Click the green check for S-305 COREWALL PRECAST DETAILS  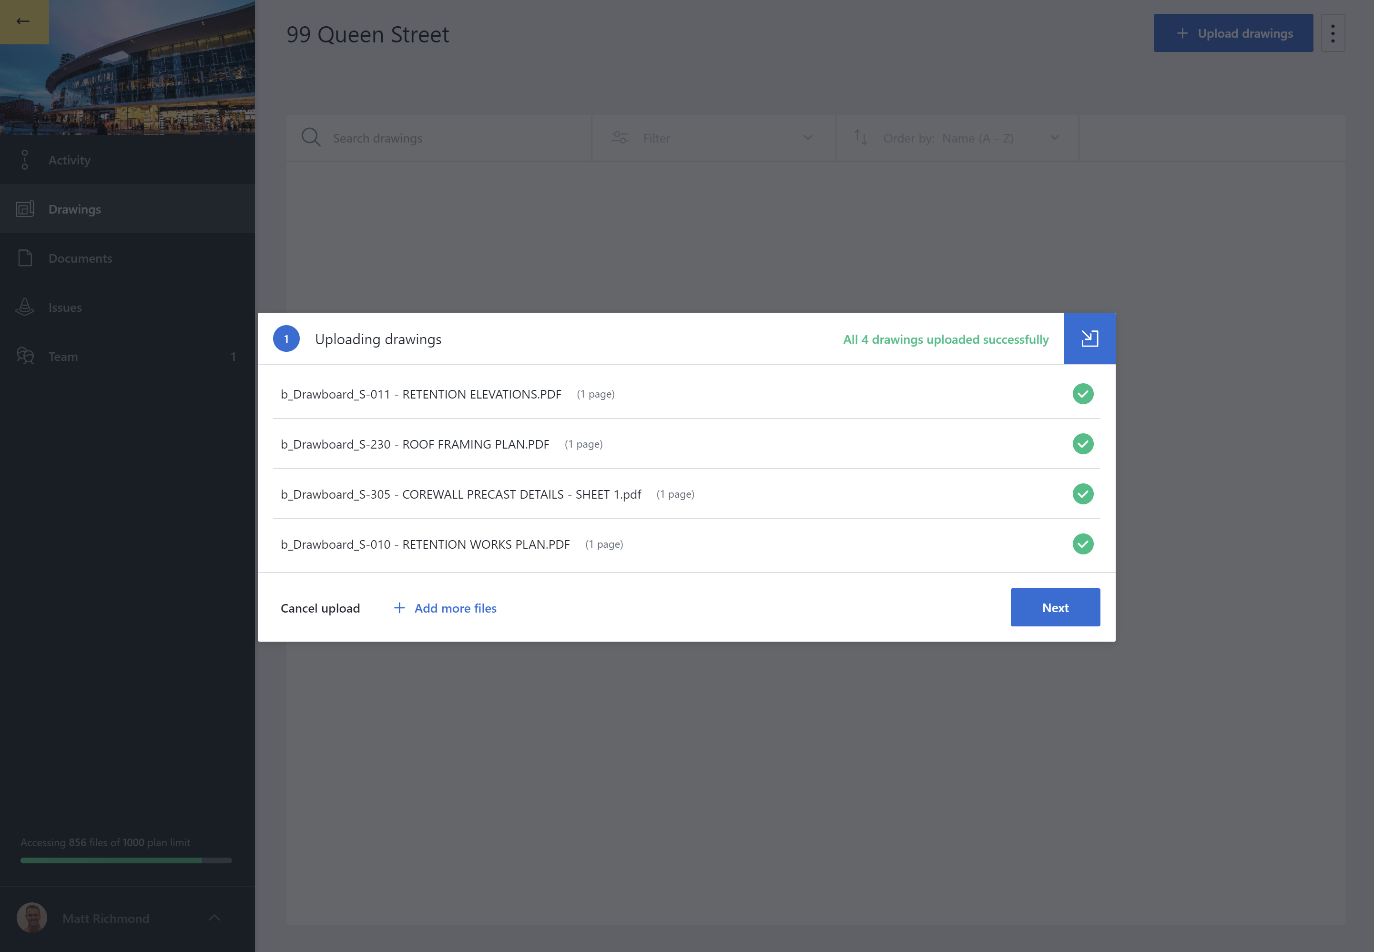(x=1082, y=494)
